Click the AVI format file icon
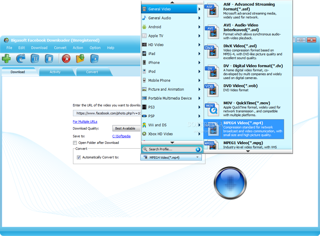Screen dimensions: 320x236 click(x=212, y=32)
